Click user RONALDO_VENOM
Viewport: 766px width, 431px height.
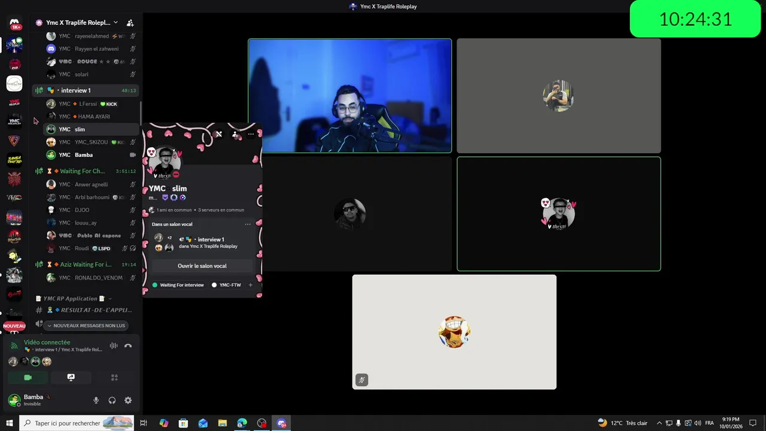point(91,278)
